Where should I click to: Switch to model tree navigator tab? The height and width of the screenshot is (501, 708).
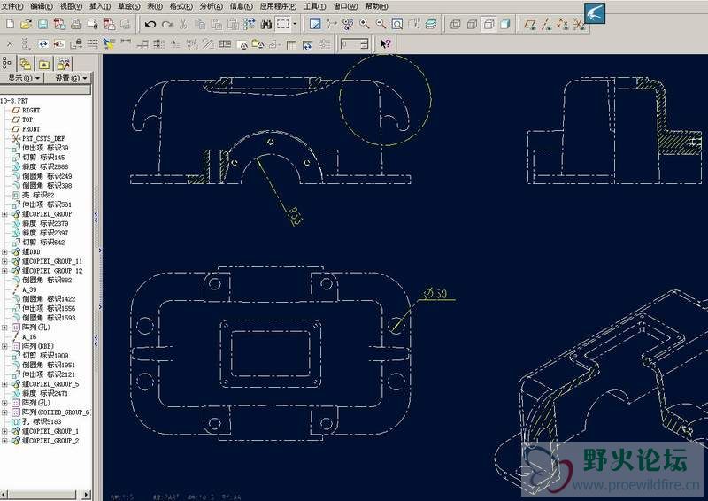click(7, 63)
